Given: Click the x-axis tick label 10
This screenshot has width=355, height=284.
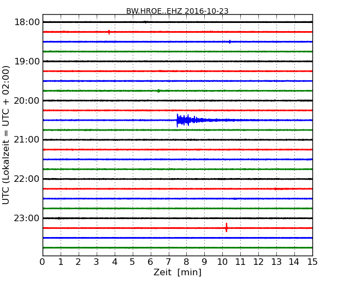Looking at the screenshot, I should tap(222, 262).
